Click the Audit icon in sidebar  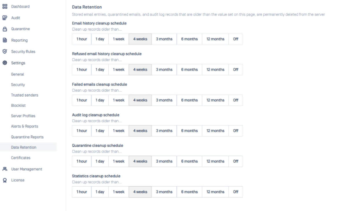pos(4,18)
